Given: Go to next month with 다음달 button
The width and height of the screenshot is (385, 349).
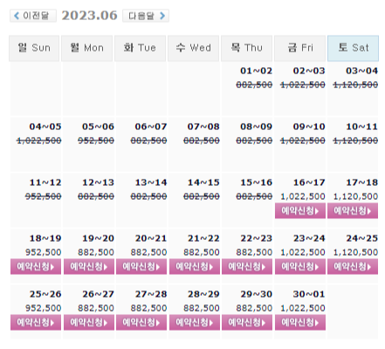Looking at the screenshot, I should coord(146,16).
